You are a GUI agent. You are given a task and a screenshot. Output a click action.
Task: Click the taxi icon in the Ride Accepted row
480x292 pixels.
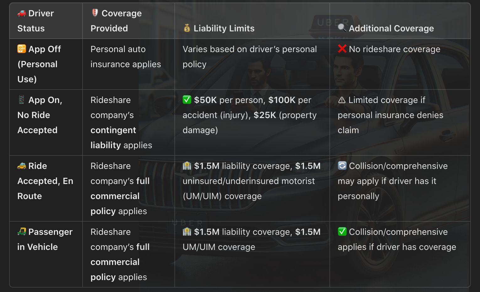(x=22, y=166)
